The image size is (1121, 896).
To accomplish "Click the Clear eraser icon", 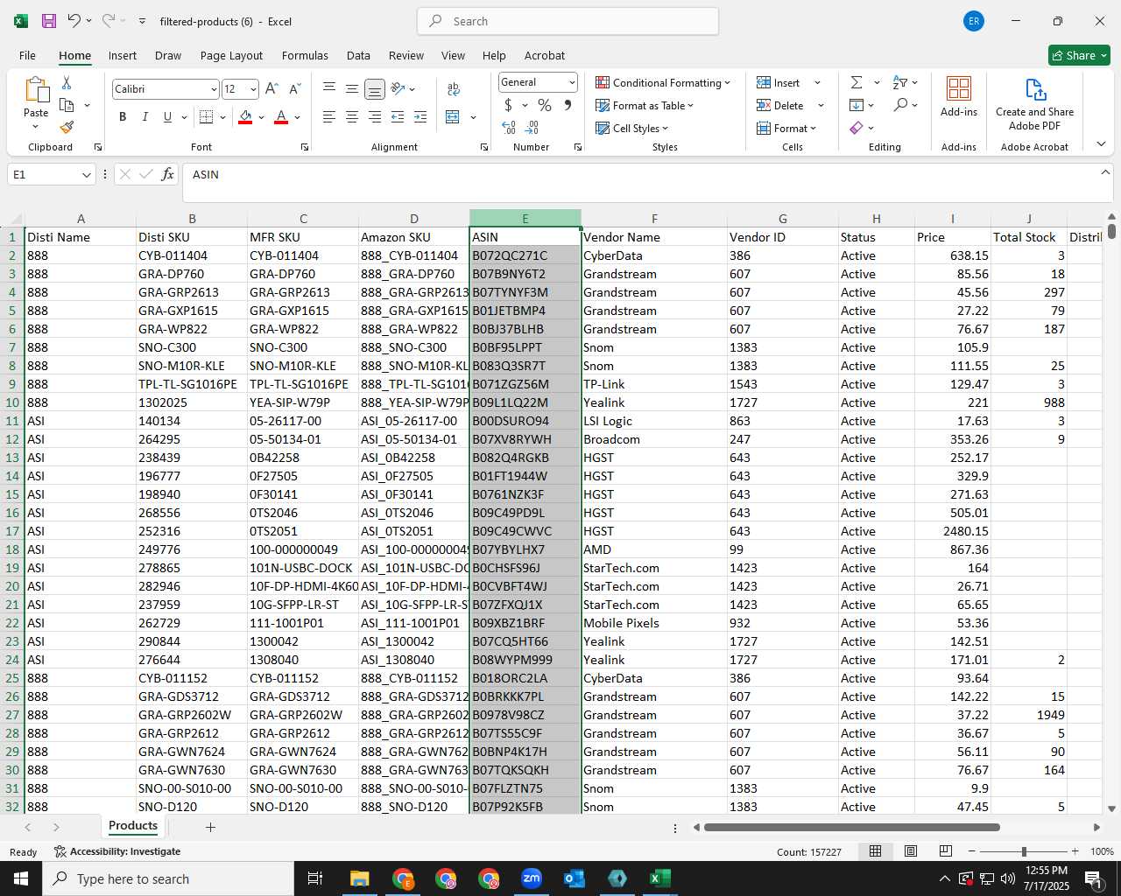I will (x=857, y=128).
